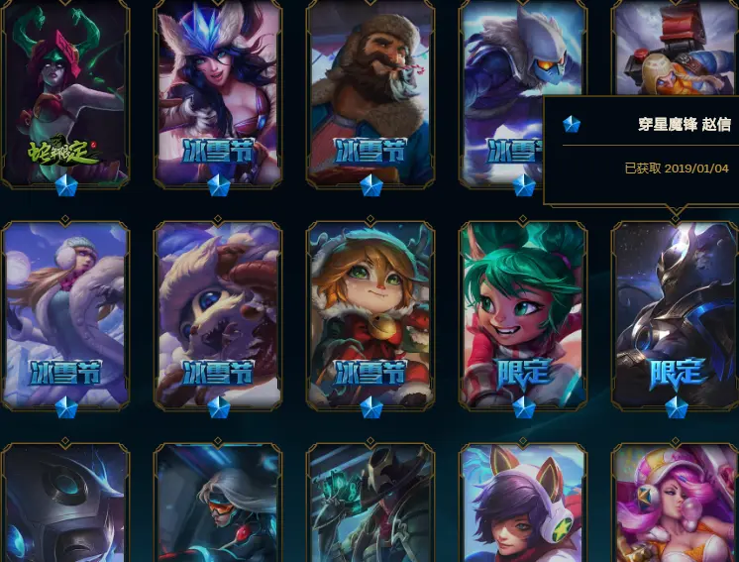The width and height of the screenshot is (739, 562).
Task: Click blue gem under green-haired Poppy card
Action: click(x=524, y=407)
